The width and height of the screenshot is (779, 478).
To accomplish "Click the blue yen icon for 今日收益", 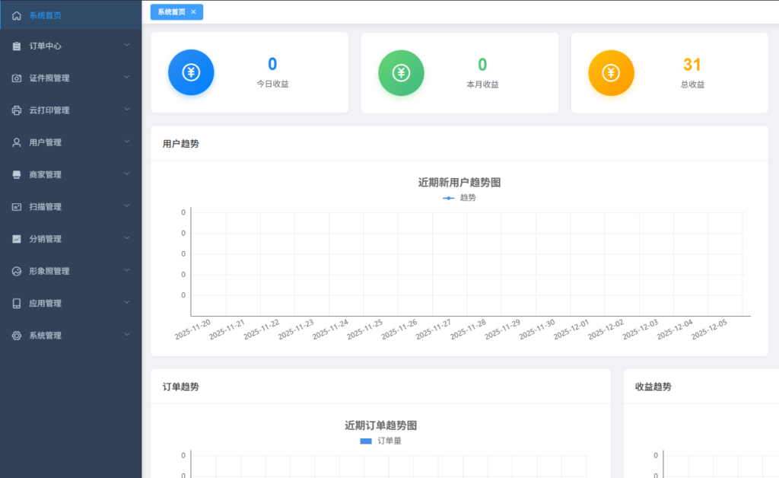I will click(x=191, y=73).
